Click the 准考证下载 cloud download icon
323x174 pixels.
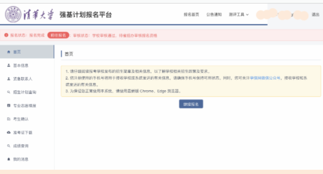(x=9, y=132)
